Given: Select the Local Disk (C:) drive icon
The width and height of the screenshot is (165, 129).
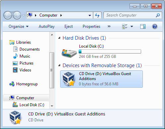Looking at the screenshot, I should (x=69, y=53).
